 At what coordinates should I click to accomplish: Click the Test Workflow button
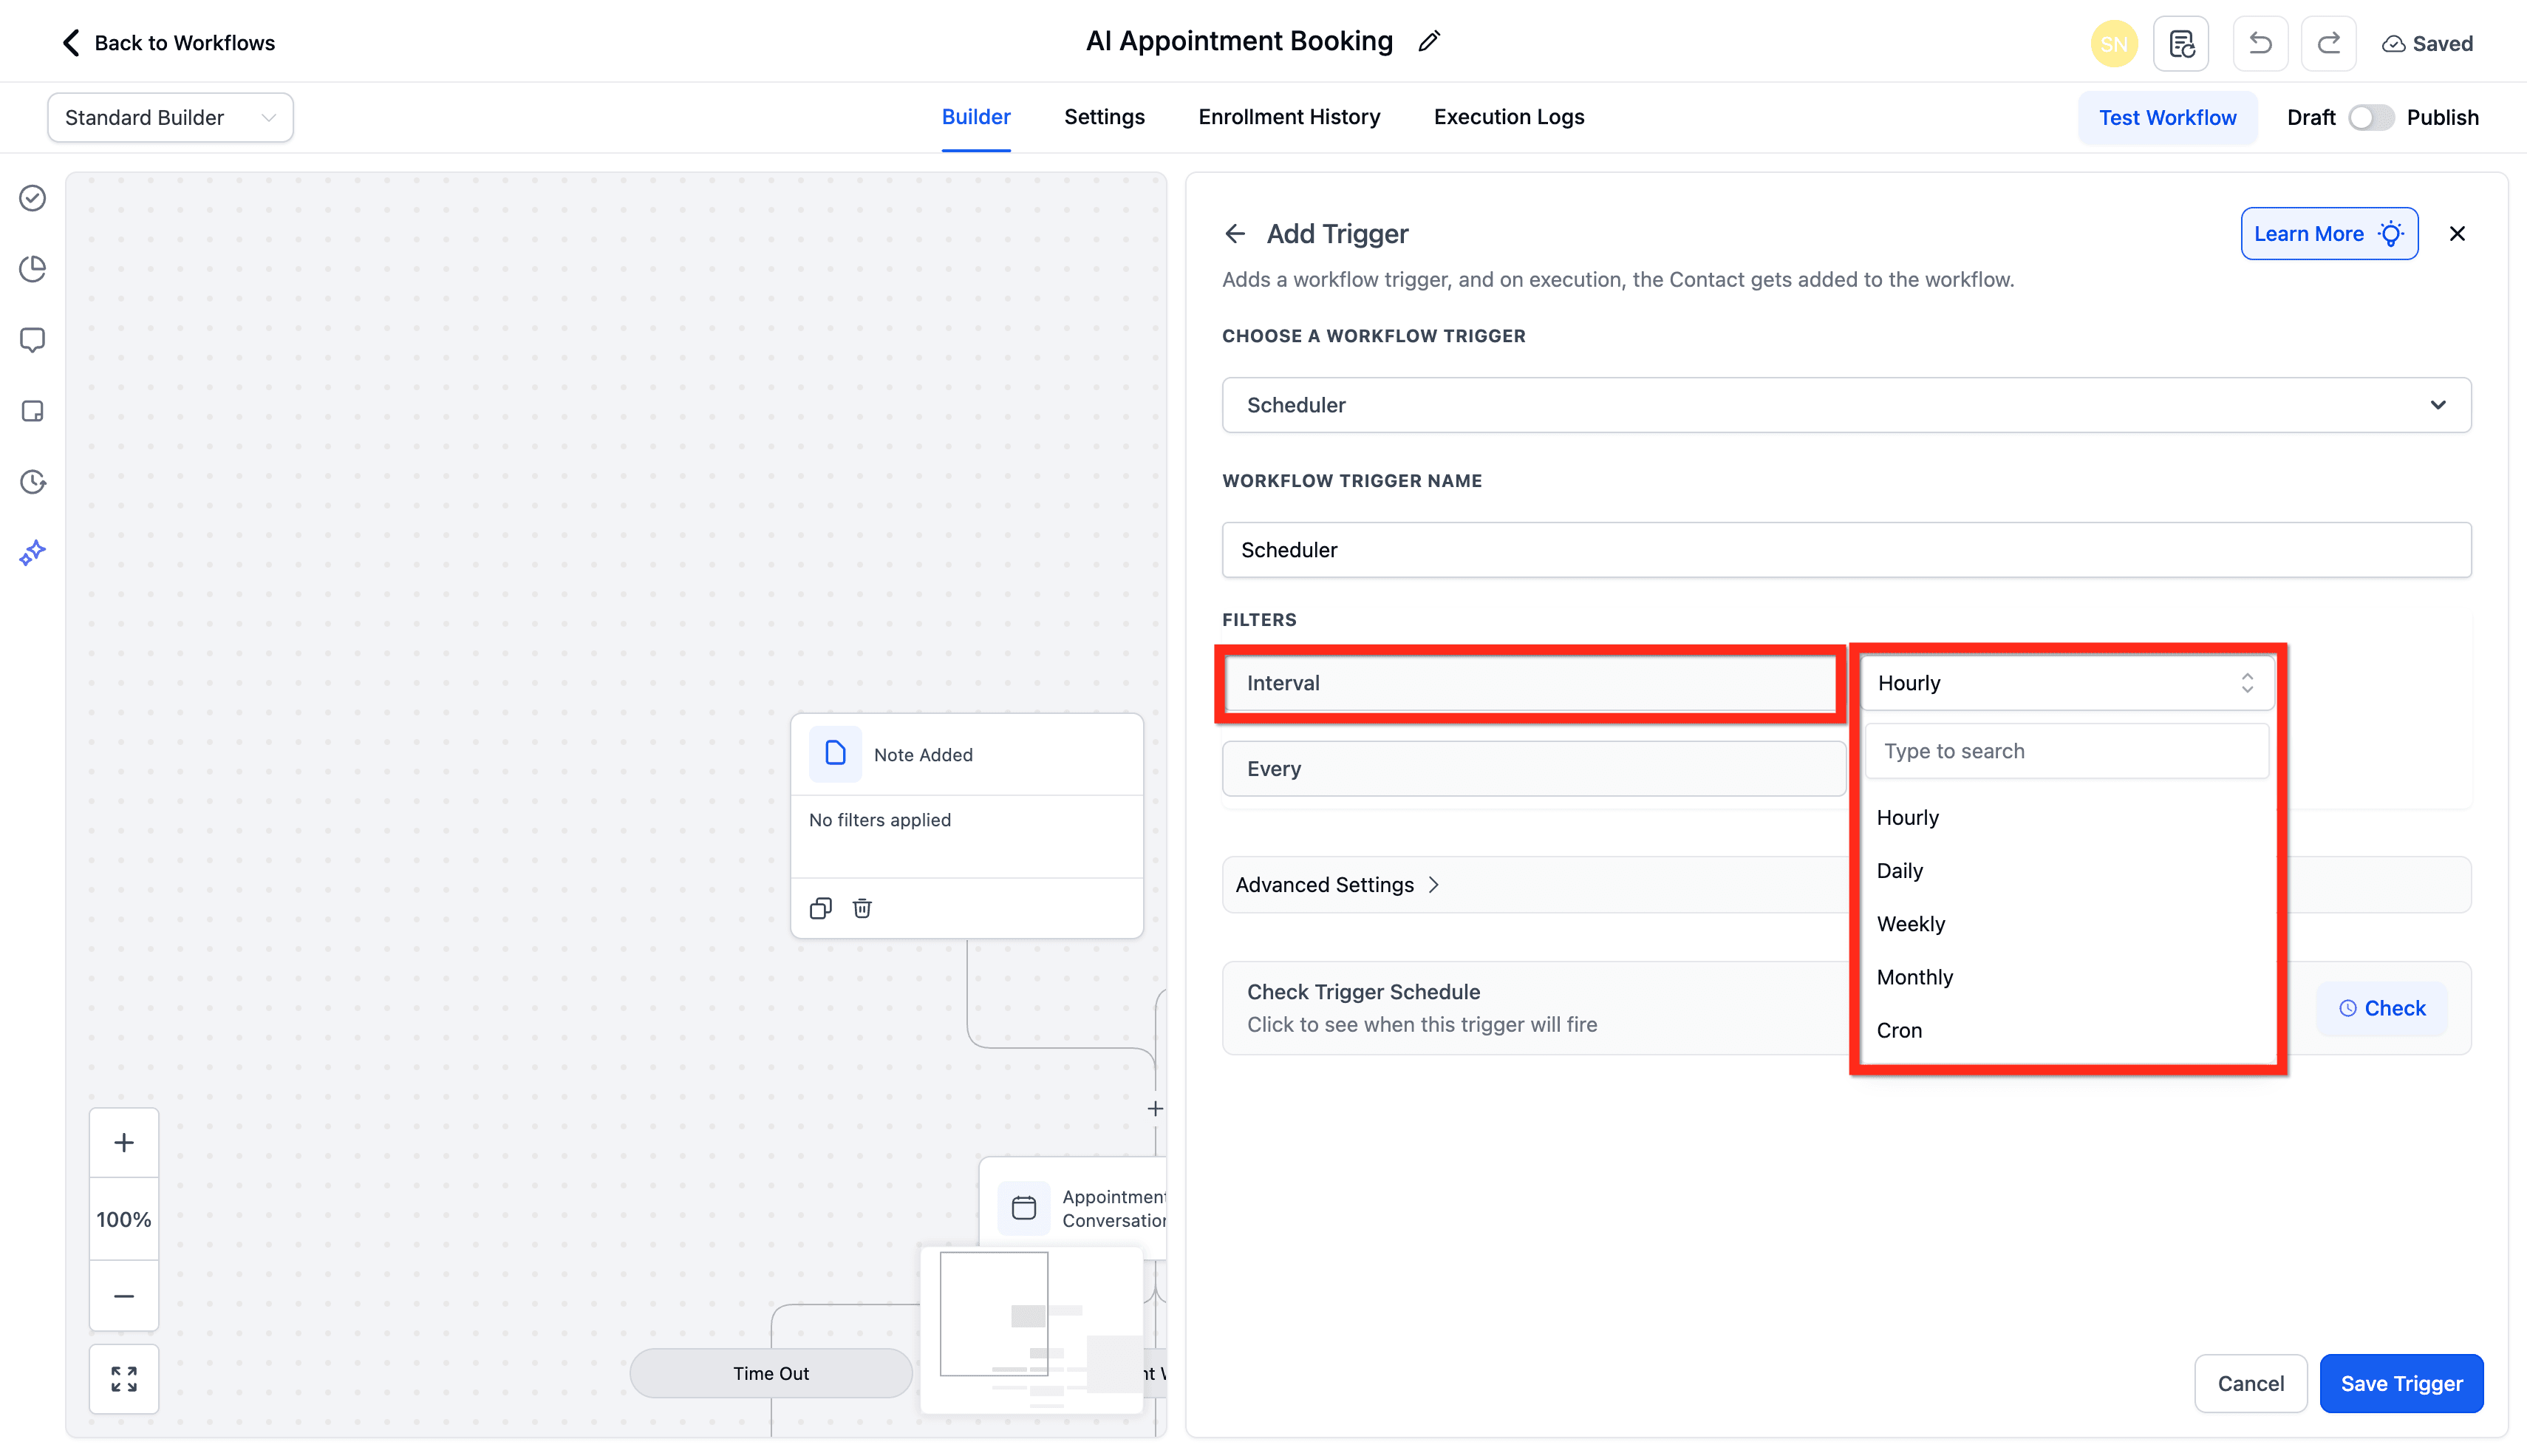[x=2167, y=118]
